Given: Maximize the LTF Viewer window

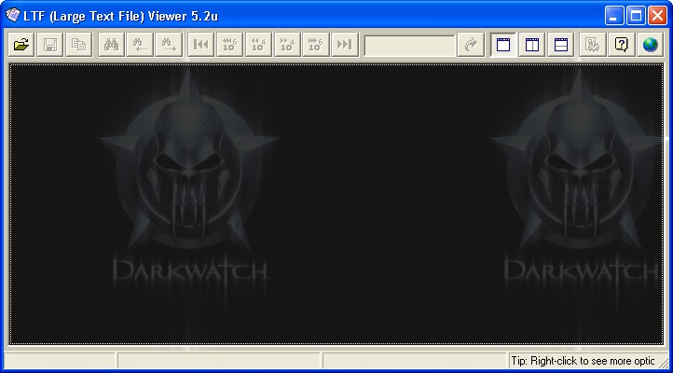Looking at the screenshot, I should (x=636, y=16).
